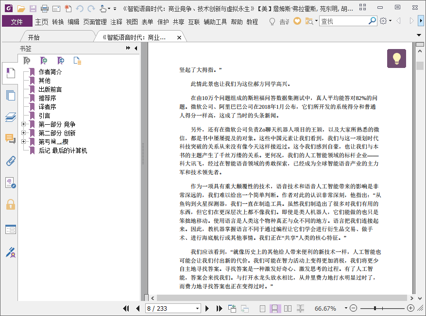The width and height of the screenshot is (426, 316).
Task: Save document with the floppy disk icon
Action: coord(33,8)
